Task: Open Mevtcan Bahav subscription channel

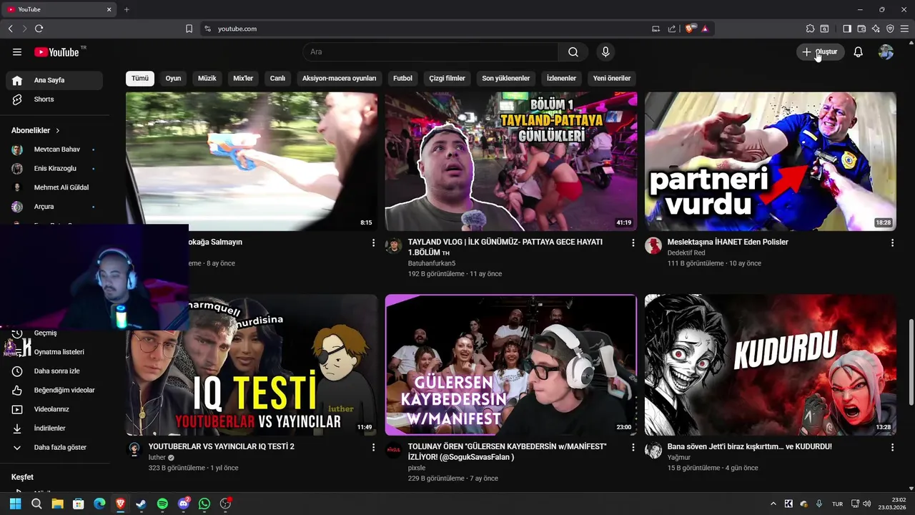Action: pyautogui.click(x=54, y=149)
